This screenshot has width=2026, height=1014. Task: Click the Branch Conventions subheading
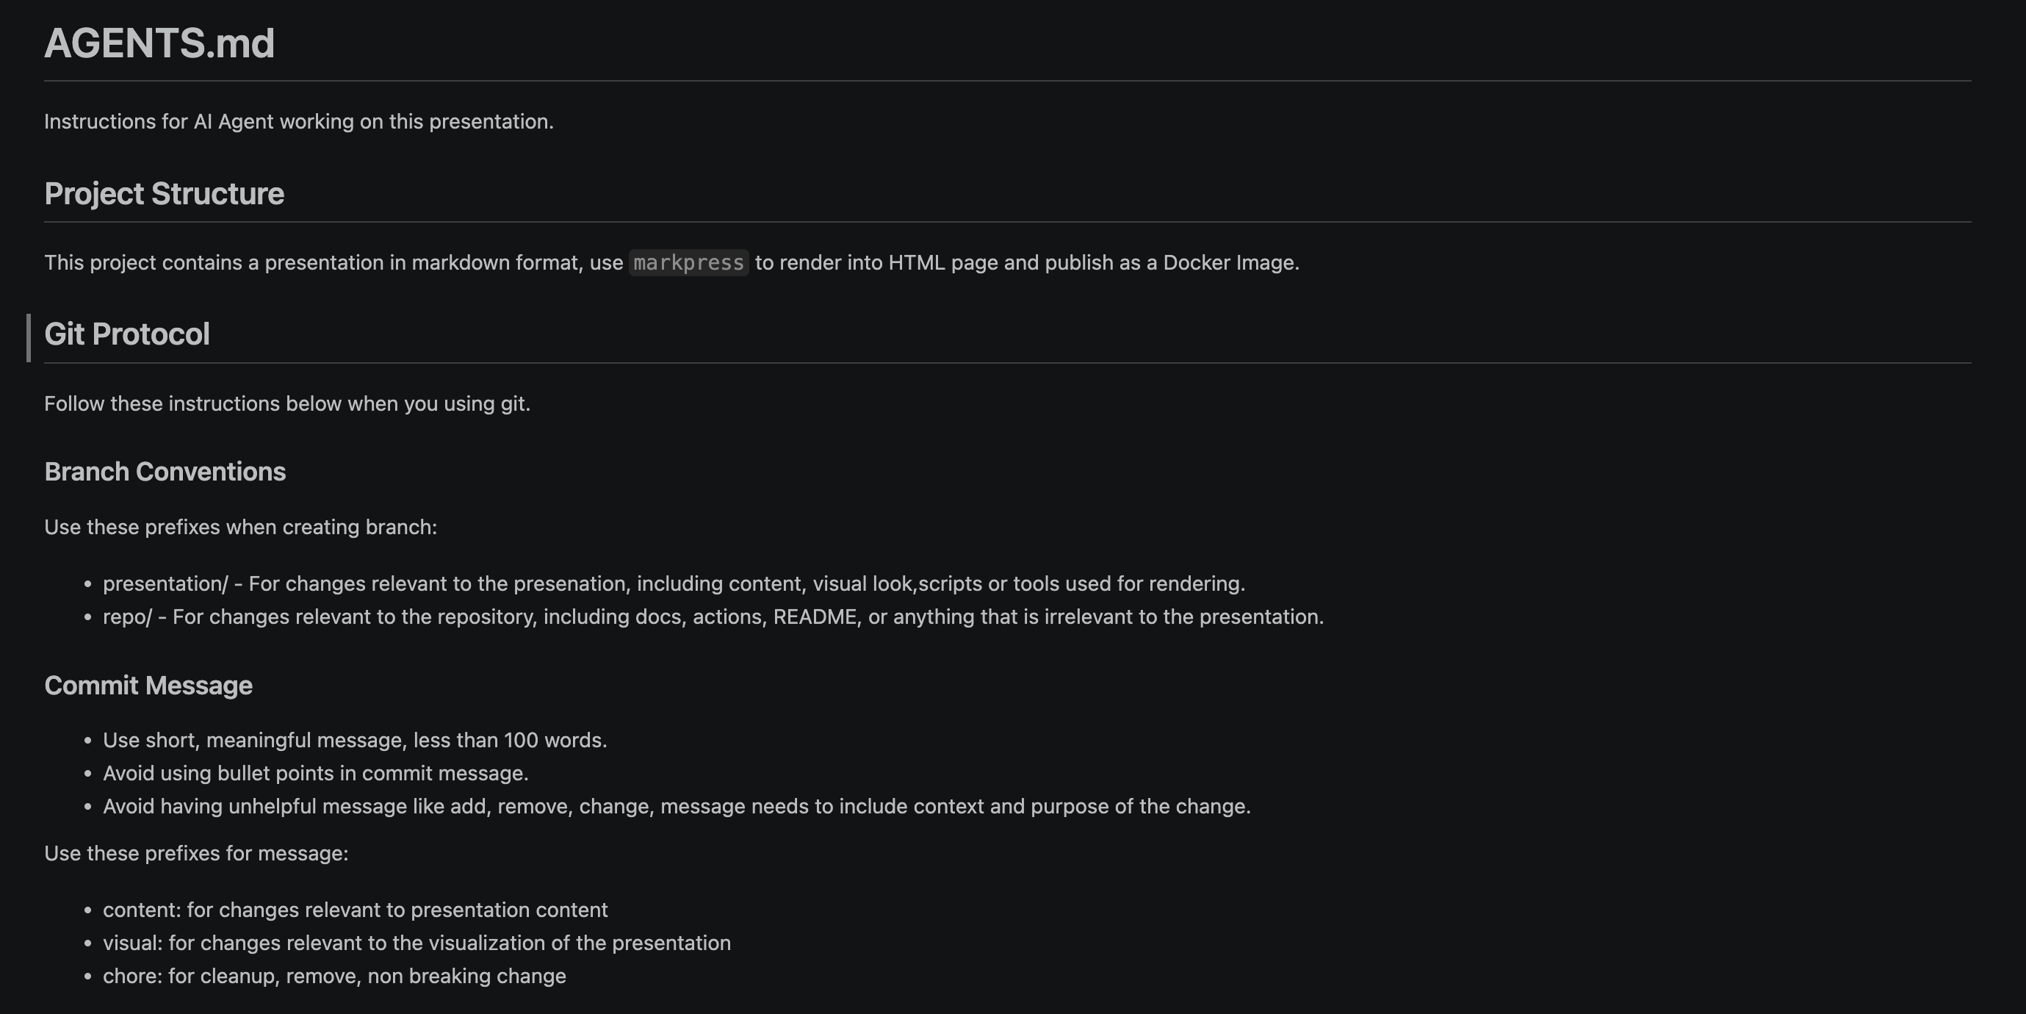165,471
